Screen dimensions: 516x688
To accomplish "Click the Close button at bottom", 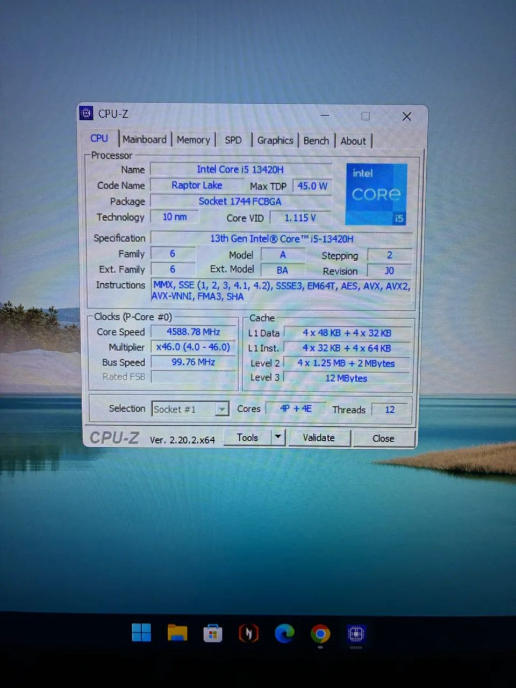I will (383, 439).
